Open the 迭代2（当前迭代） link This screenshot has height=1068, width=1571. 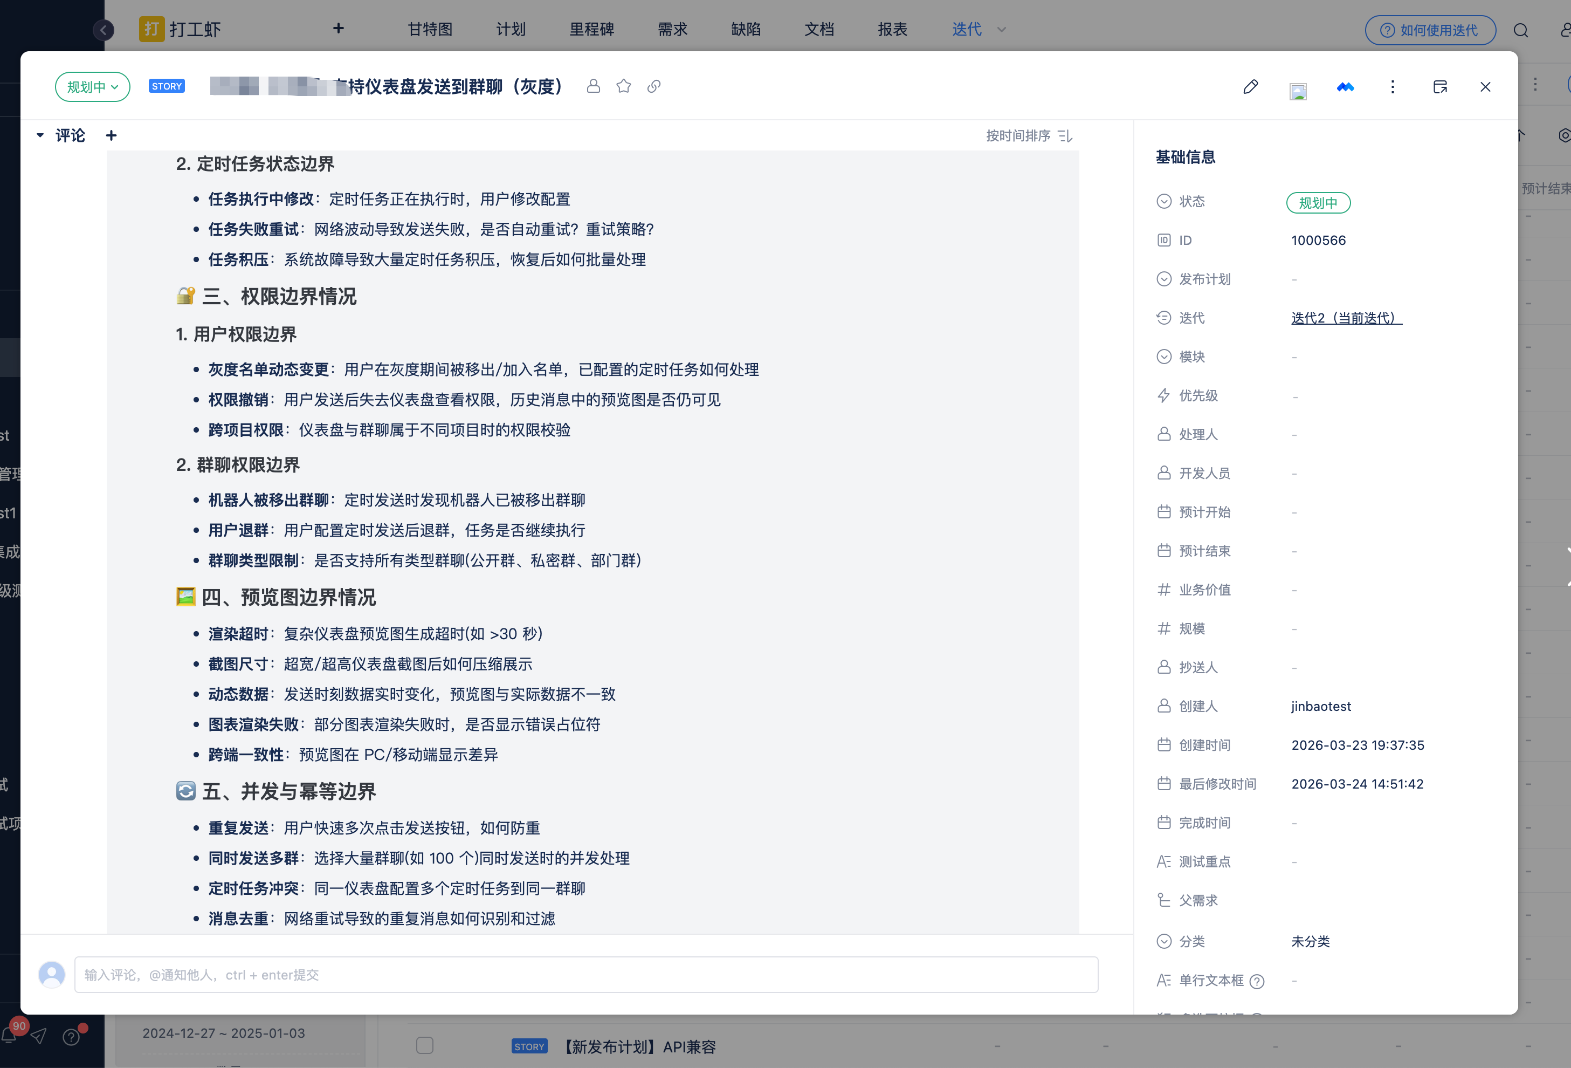tap(1346, 318)
